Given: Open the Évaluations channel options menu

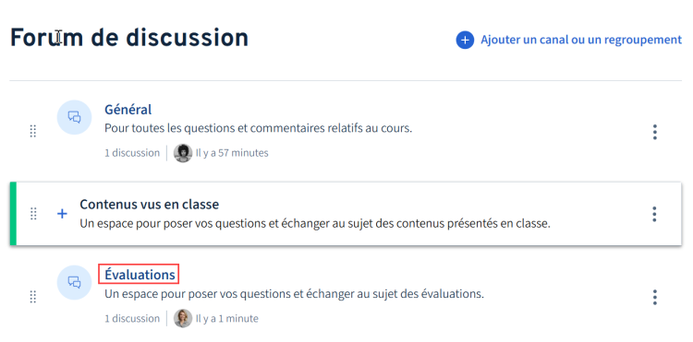Looking at the screenshot, I should point(654,297).
